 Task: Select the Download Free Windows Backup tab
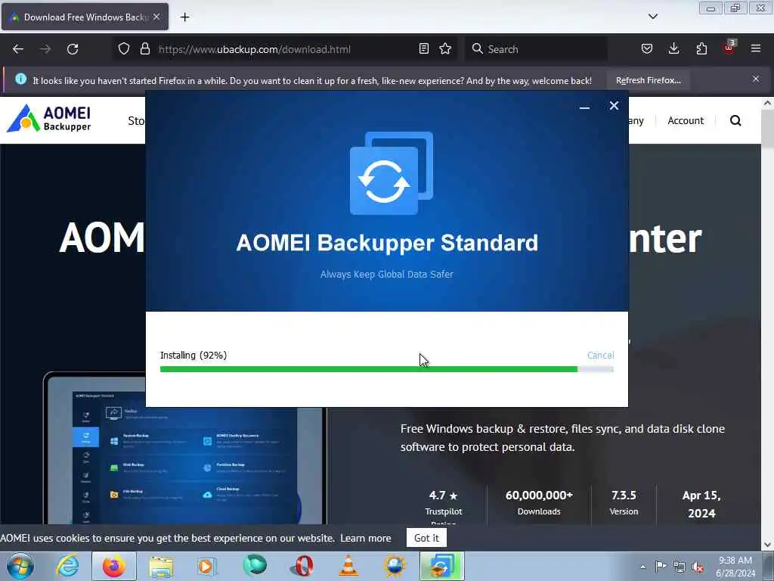tap(85, 17)
